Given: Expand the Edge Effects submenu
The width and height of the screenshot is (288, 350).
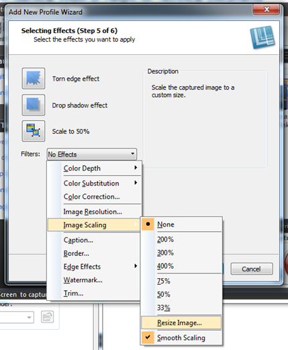Looking at the screenshot, I should (x=95, y=267).
